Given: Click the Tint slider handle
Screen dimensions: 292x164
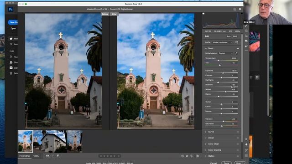Looking at the screenshot, I should [220, 65].
